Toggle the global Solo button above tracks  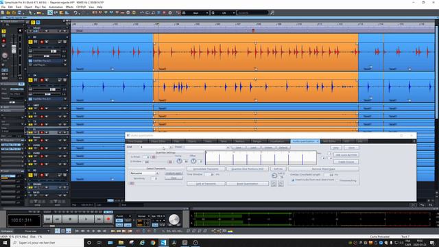click(x=33, y=22)
